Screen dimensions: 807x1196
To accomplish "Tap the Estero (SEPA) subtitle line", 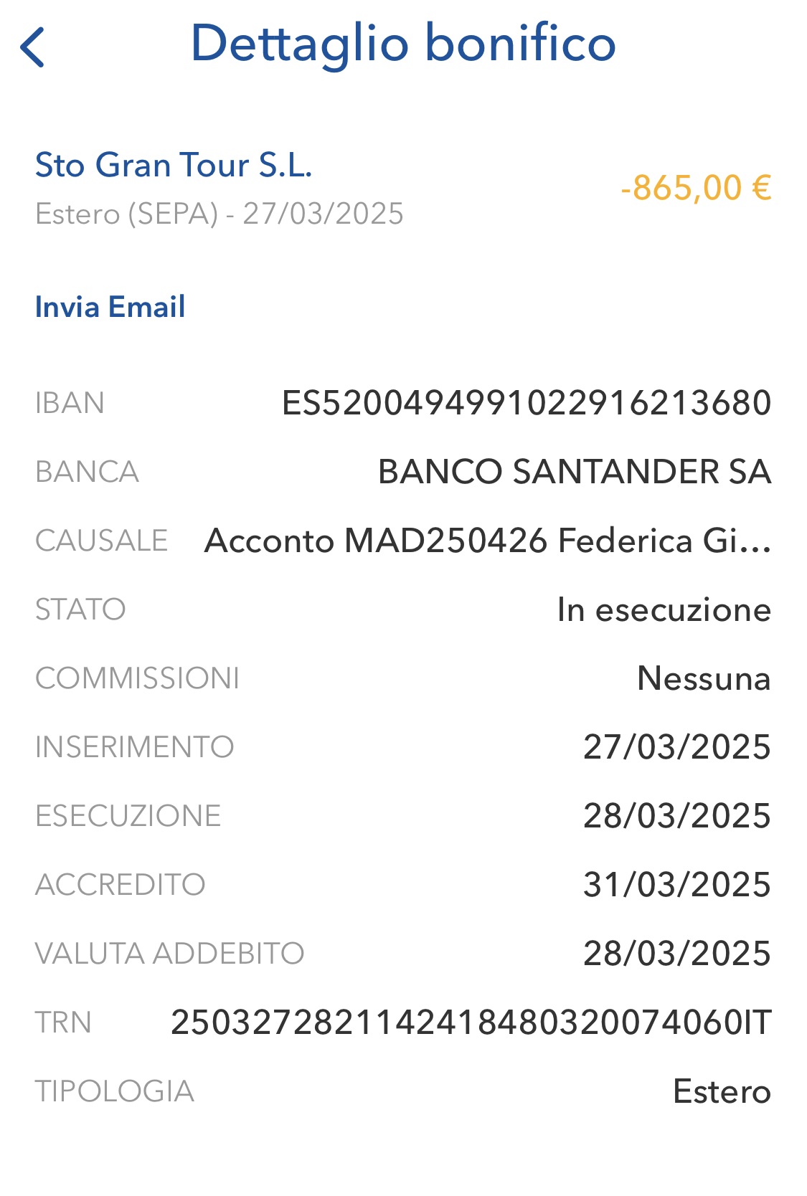I will [220, 214].
